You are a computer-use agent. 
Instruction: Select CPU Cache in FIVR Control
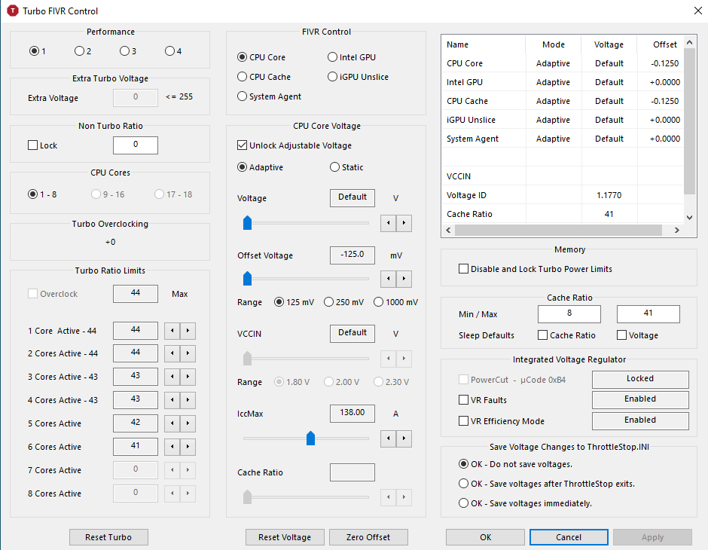(264, 77)
